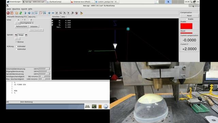
Task: Click show desktop icon in bottom panel
Action: (x=88, y=107)
